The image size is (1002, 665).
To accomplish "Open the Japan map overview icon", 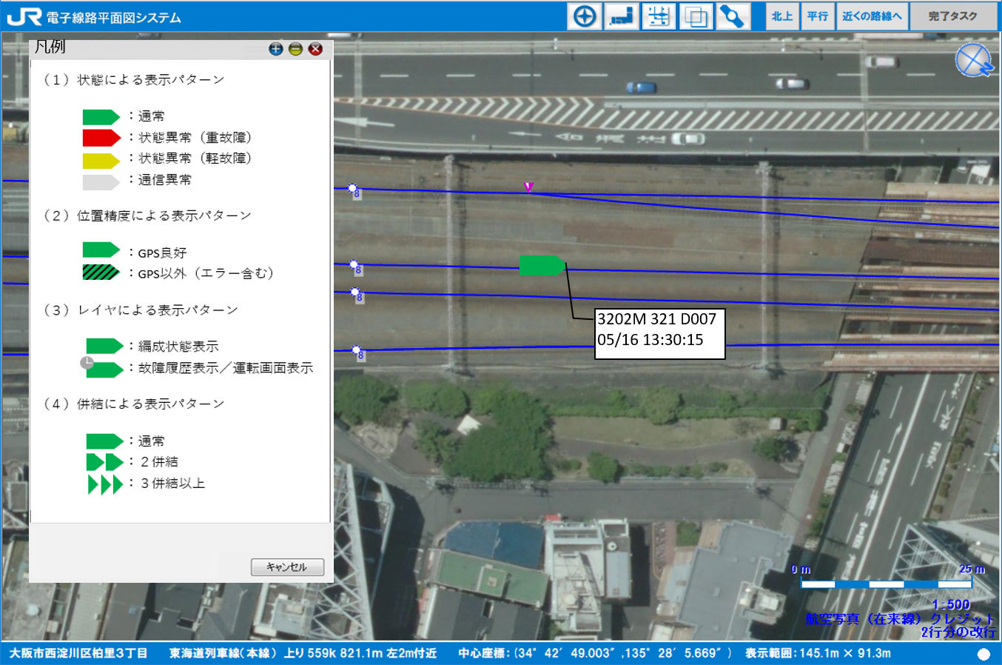I will pyautogui.click(x=622, y=16).
